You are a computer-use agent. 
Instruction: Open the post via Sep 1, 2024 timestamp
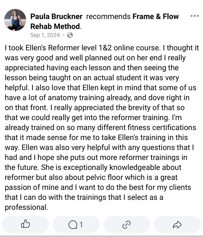click(x=45, y=35)
